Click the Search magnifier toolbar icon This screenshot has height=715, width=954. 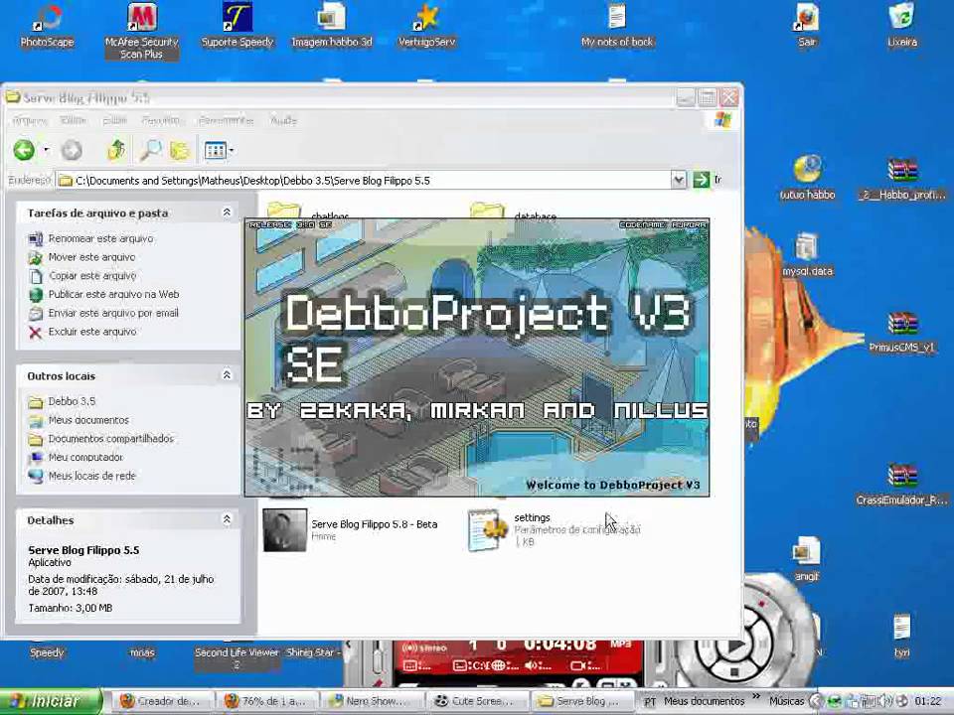pyautogui.click(x=150, y=150)
